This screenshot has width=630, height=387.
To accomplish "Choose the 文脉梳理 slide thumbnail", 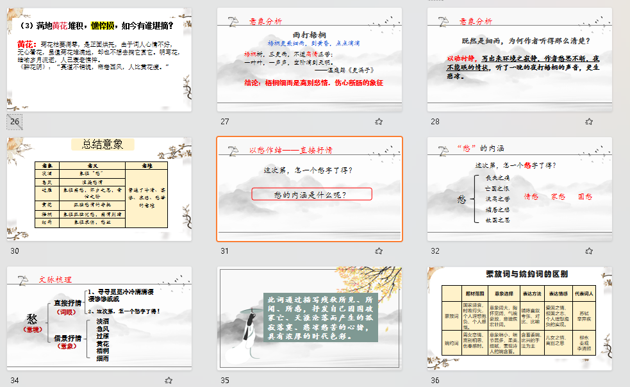I will pos(99,318).
